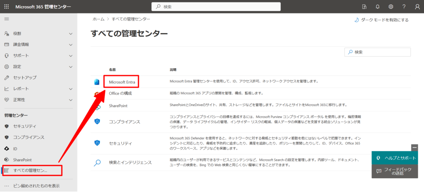Click the Microsoft Entra product icon
This screenshot has height=192, width=424.
coord(97,82)
